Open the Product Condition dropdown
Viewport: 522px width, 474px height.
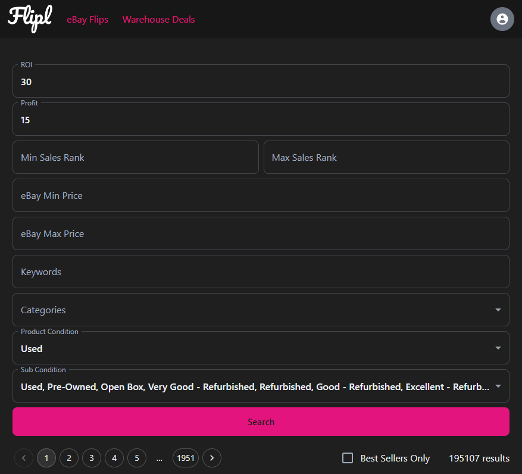point(261,348)
